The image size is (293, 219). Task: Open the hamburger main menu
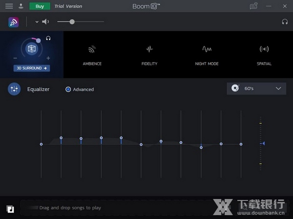tap(9, 6)
